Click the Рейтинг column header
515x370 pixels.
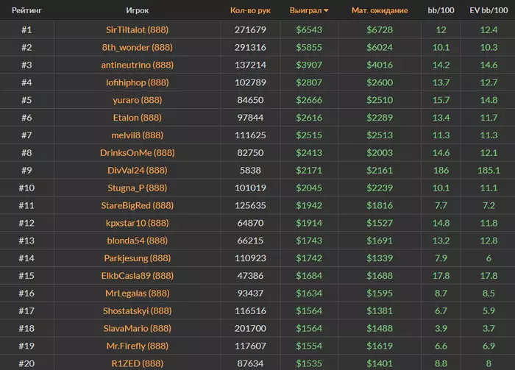(x=26, y=10)
